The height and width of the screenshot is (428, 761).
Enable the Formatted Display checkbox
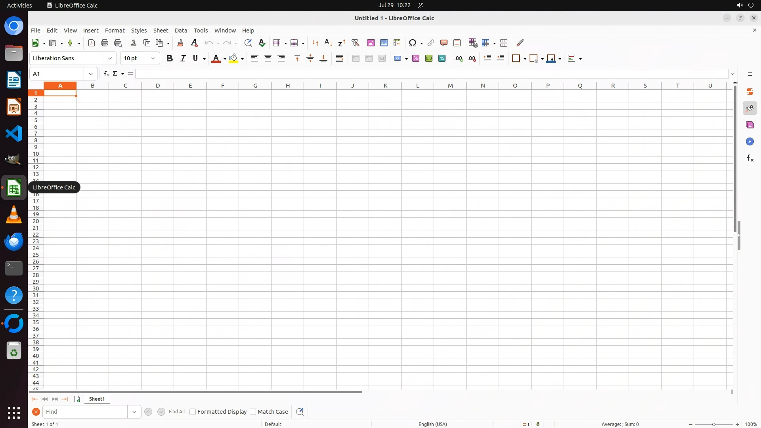click(x=193, y=412)
